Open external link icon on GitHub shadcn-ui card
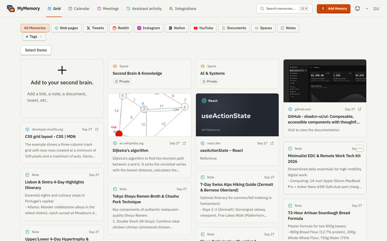The image size is (387, 241). [x=360, y=109]
